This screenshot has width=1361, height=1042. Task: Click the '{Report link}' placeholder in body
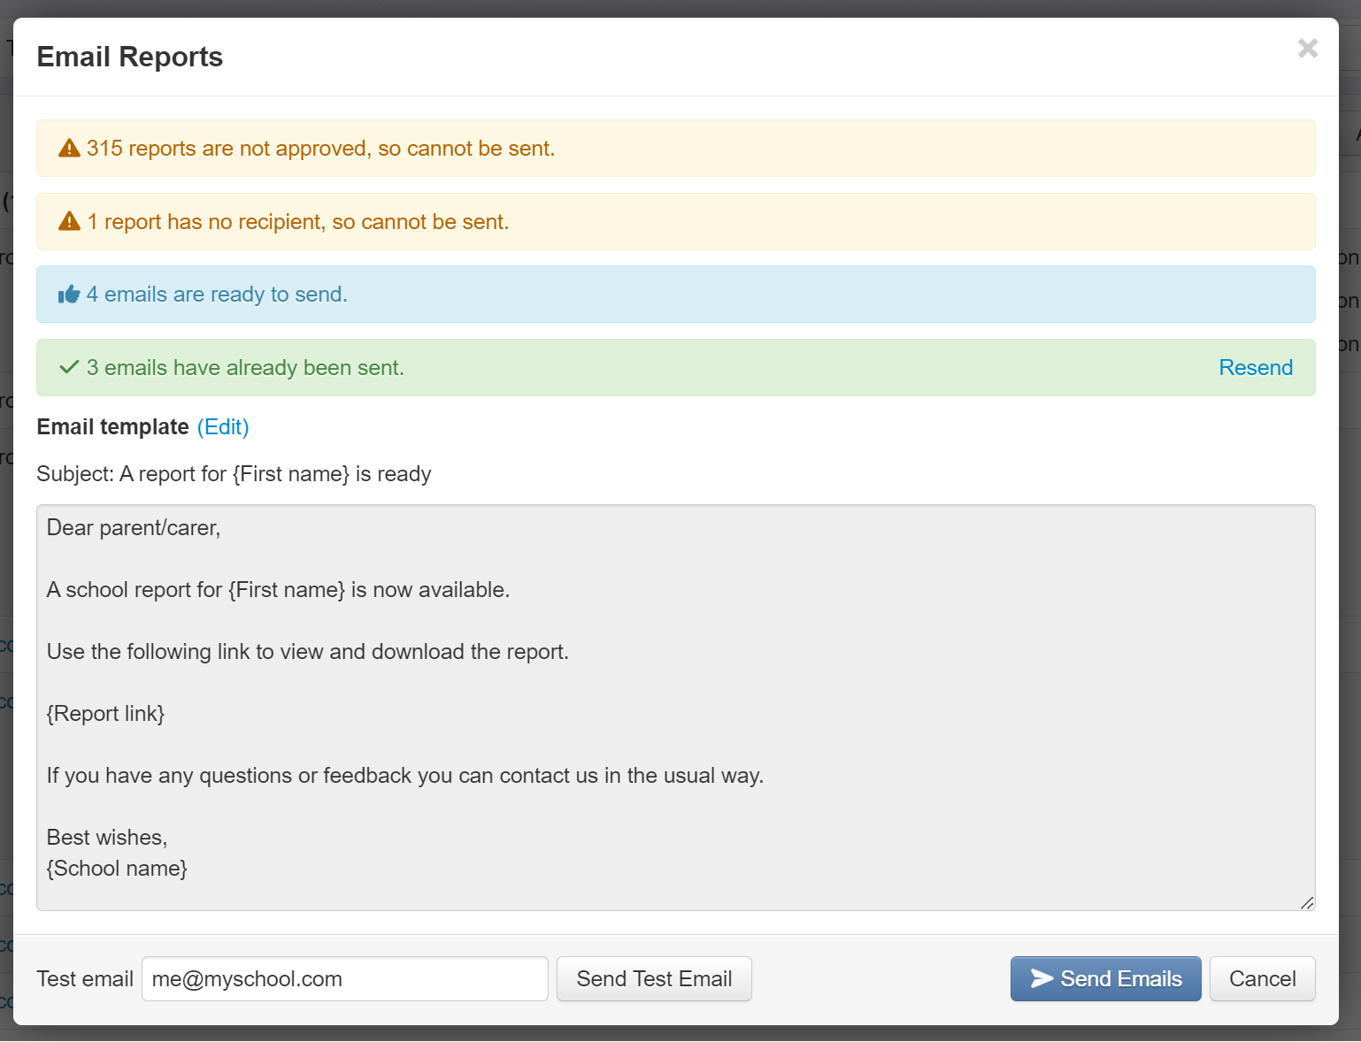105,714
